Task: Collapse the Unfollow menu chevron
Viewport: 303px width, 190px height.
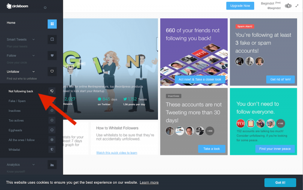Action: [x=34, y=72]
